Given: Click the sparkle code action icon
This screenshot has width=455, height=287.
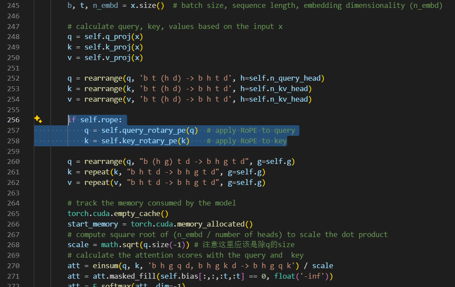Looking at the screenshot, I should [x=38, y=120].
